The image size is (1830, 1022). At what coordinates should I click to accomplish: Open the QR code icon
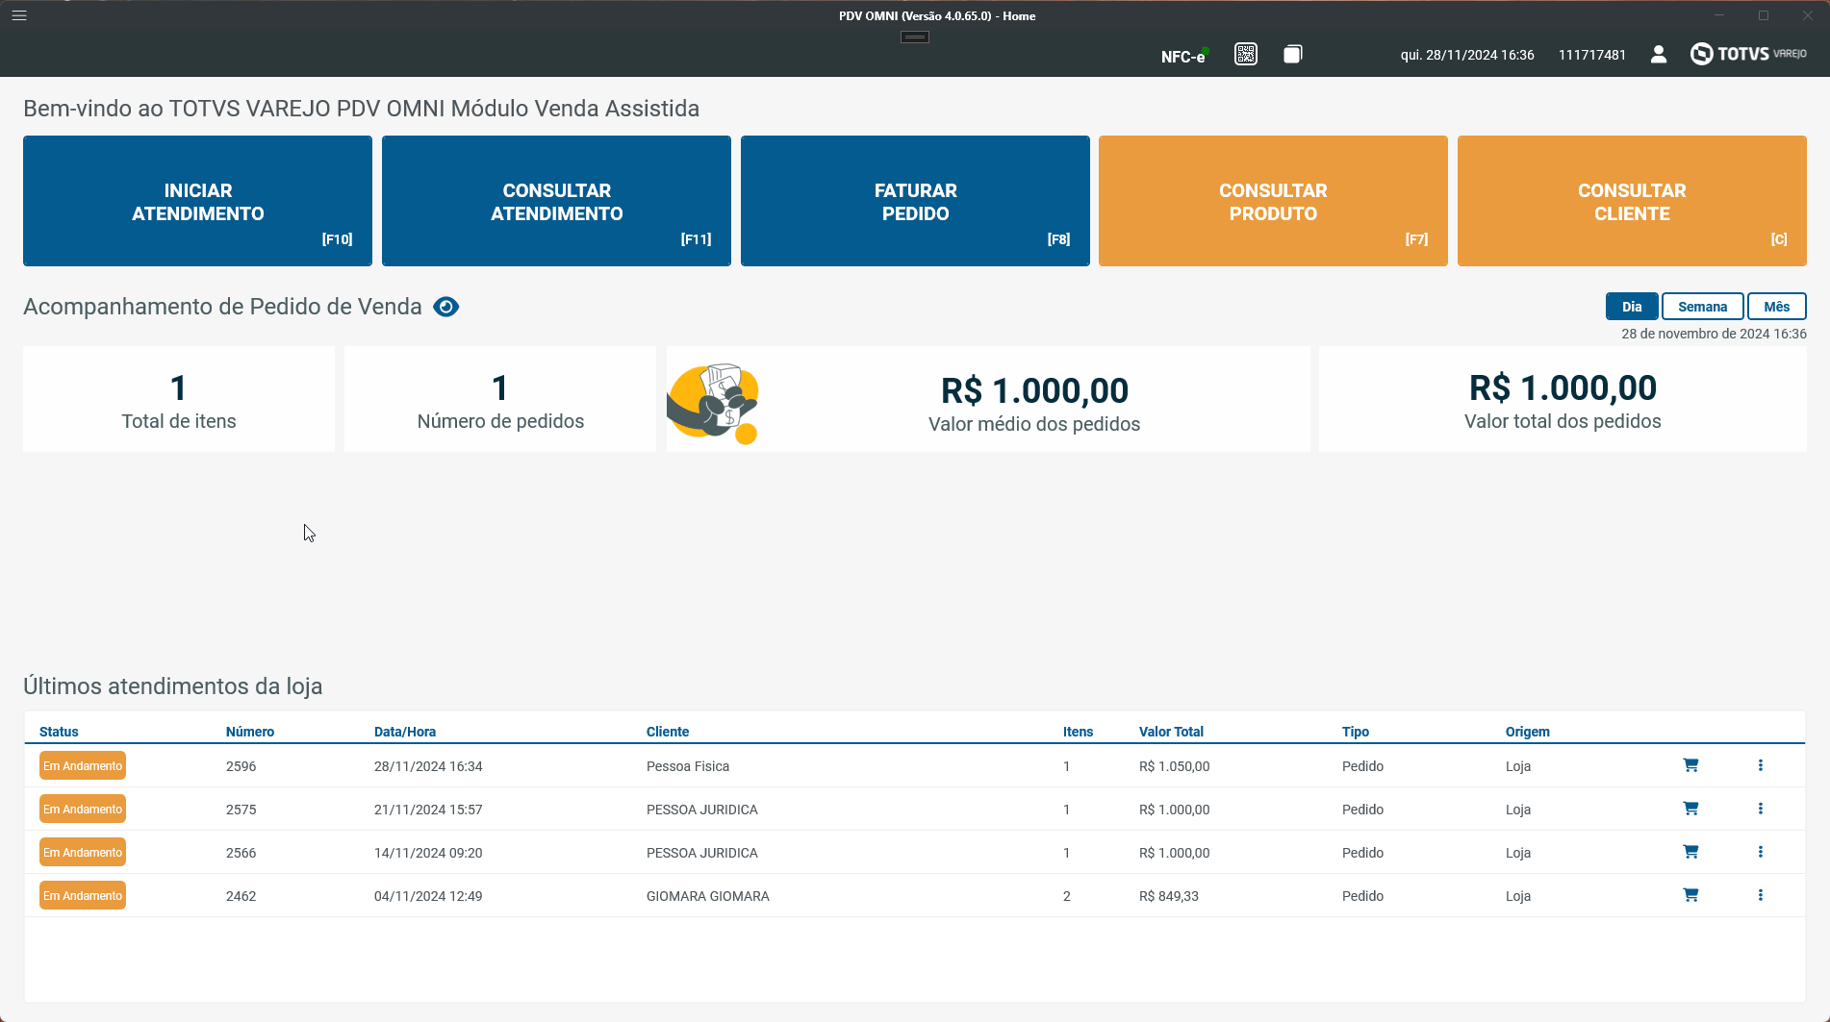click(1246, 54)
